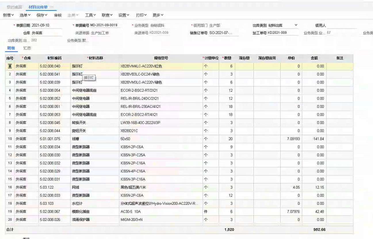This screenshot has width=373, height=239.
Task: Select the 转换开关 material name cell
Action: (95, 123)
